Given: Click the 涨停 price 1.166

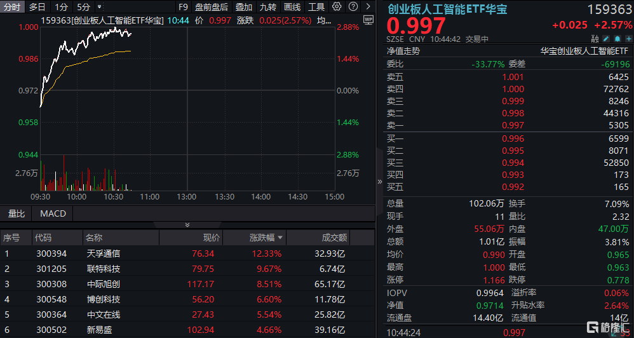Looking at the screenshot, I should 494,280.
